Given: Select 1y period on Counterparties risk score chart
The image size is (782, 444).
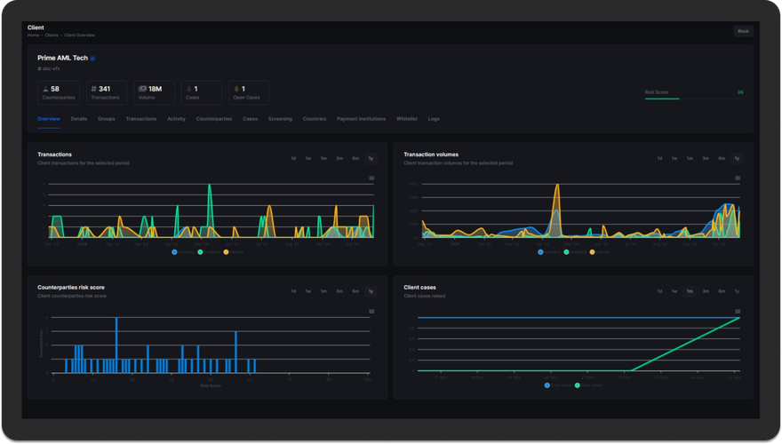Looking at the screenshot, I should click(371, 291).
